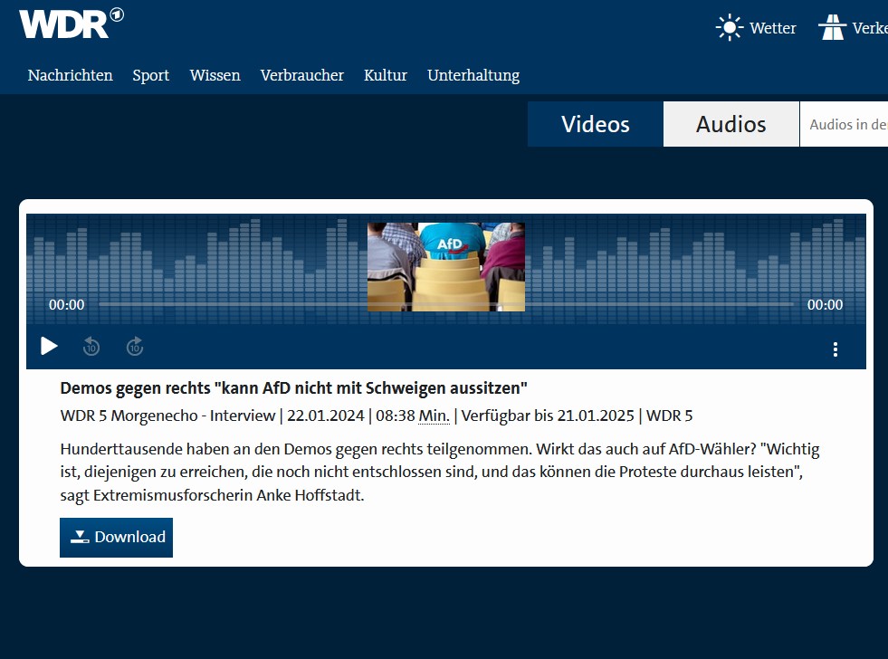
Task: Open the player options via three-dot icon
Action: coord(835,348)
